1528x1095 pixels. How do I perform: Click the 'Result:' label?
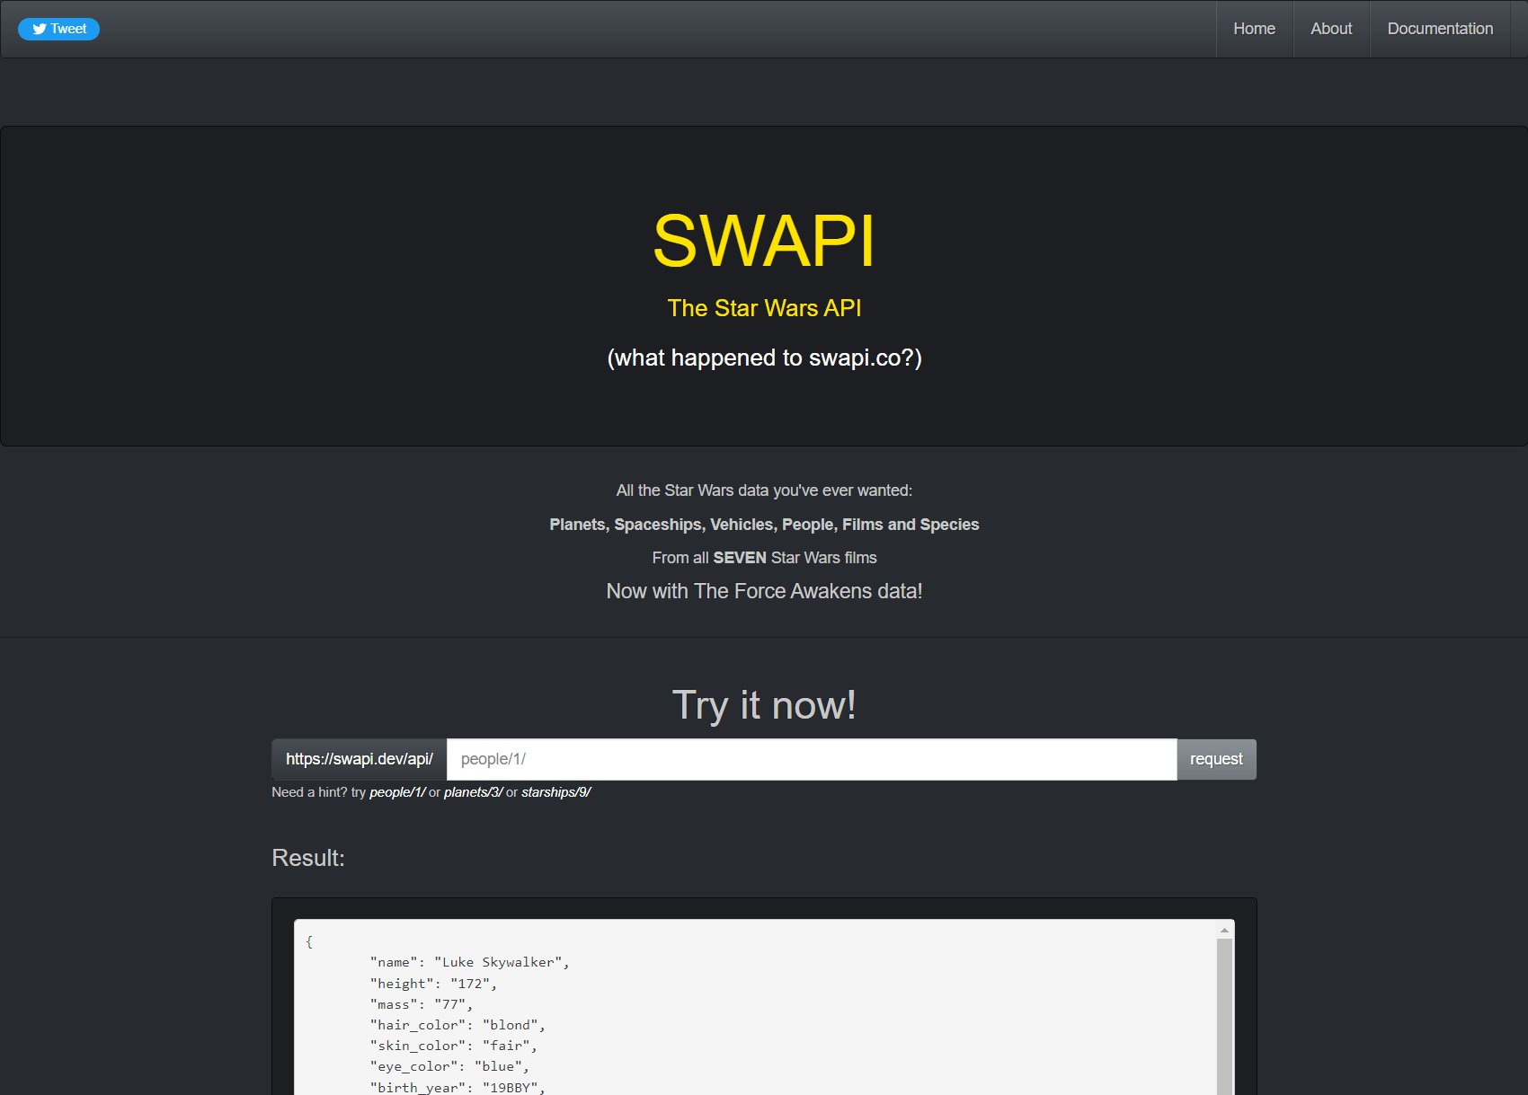coord(308,858)
